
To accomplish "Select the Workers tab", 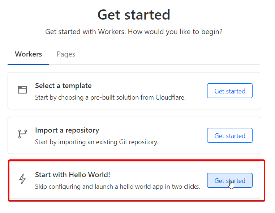I will [x=29, y=54].
